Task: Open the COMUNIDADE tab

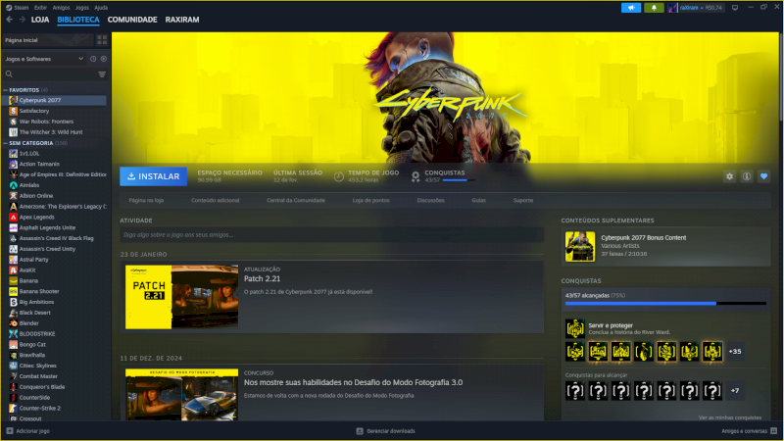Action: (x=132, y=20)
